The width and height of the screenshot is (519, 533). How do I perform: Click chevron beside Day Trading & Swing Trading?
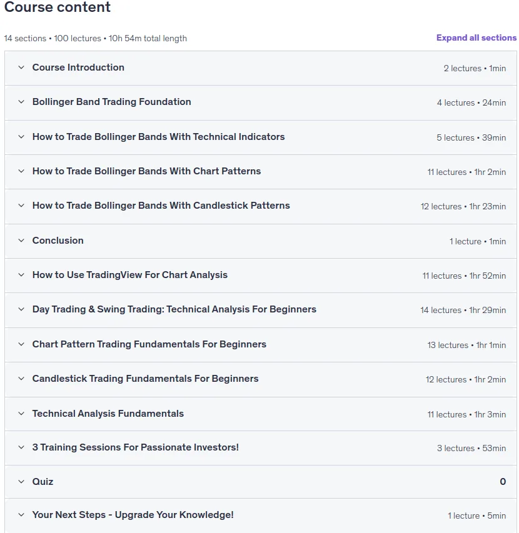pos(21,309)
